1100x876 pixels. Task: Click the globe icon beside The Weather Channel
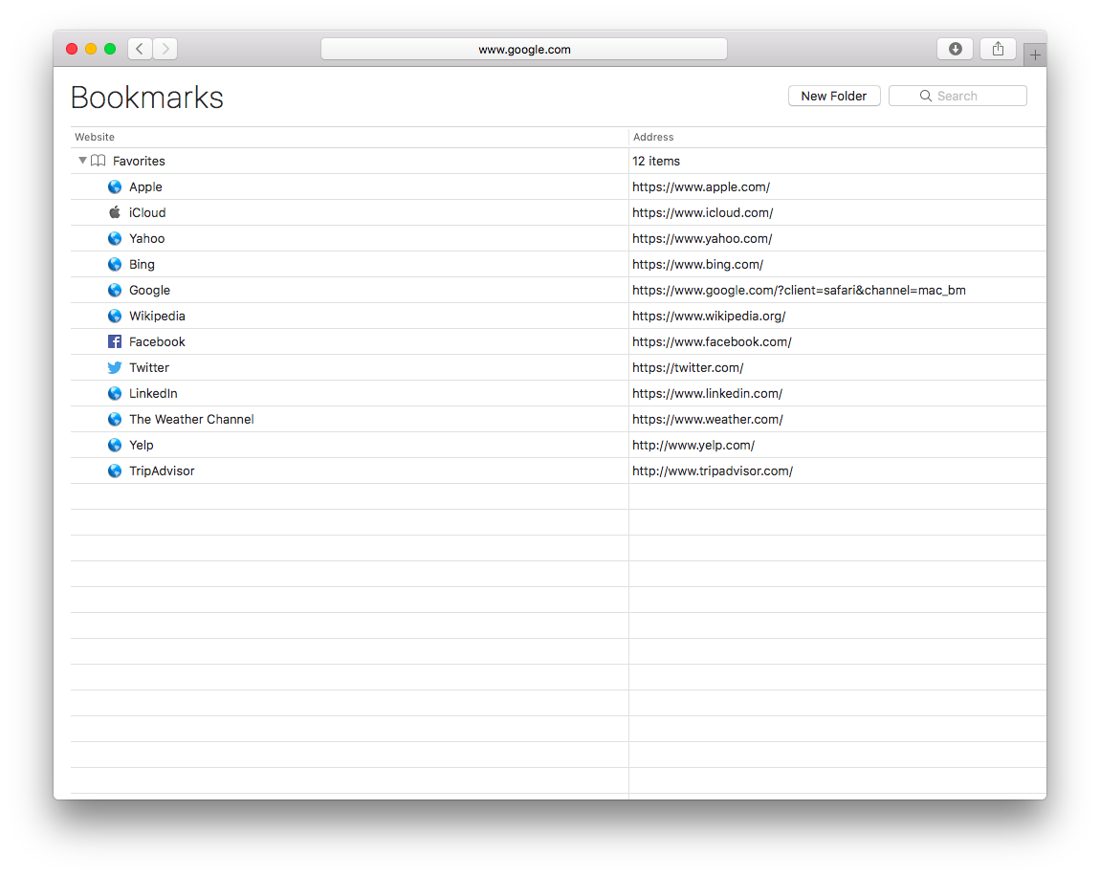(x=115, y=420)
